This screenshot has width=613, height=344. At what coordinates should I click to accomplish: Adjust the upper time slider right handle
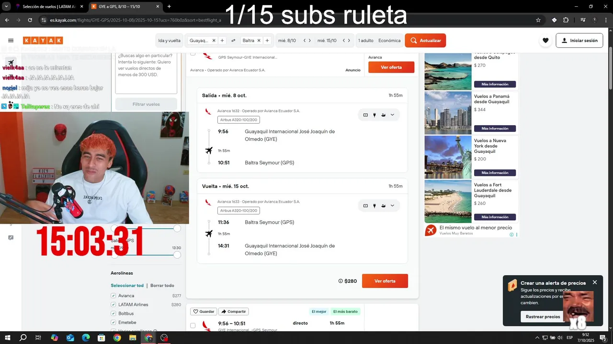click(177, 228)
